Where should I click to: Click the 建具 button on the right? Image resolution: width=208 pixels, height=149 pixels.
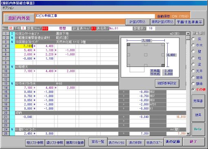click(198, 115)
